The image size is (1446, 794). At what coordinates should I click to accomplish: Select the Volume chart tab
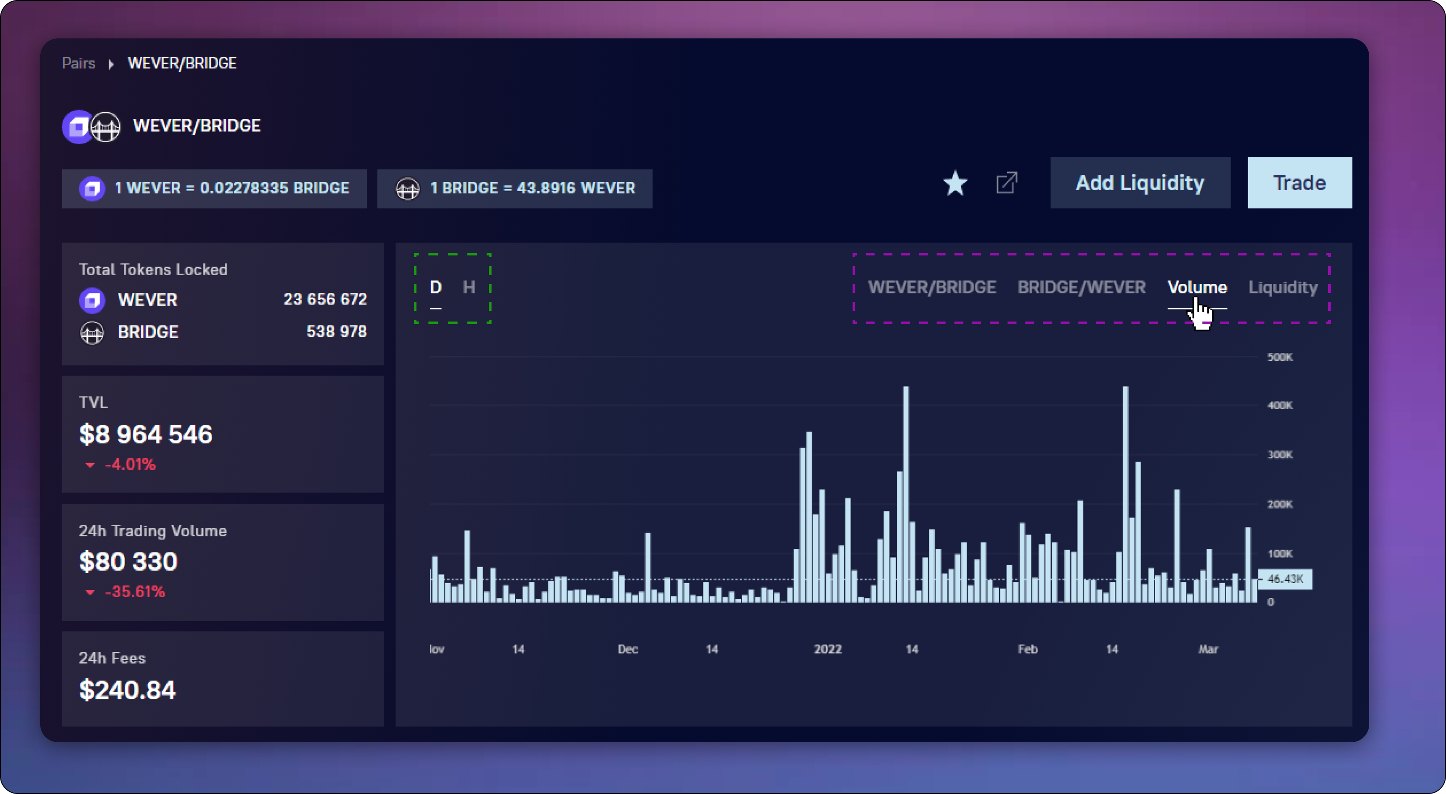click(1197, 287)
